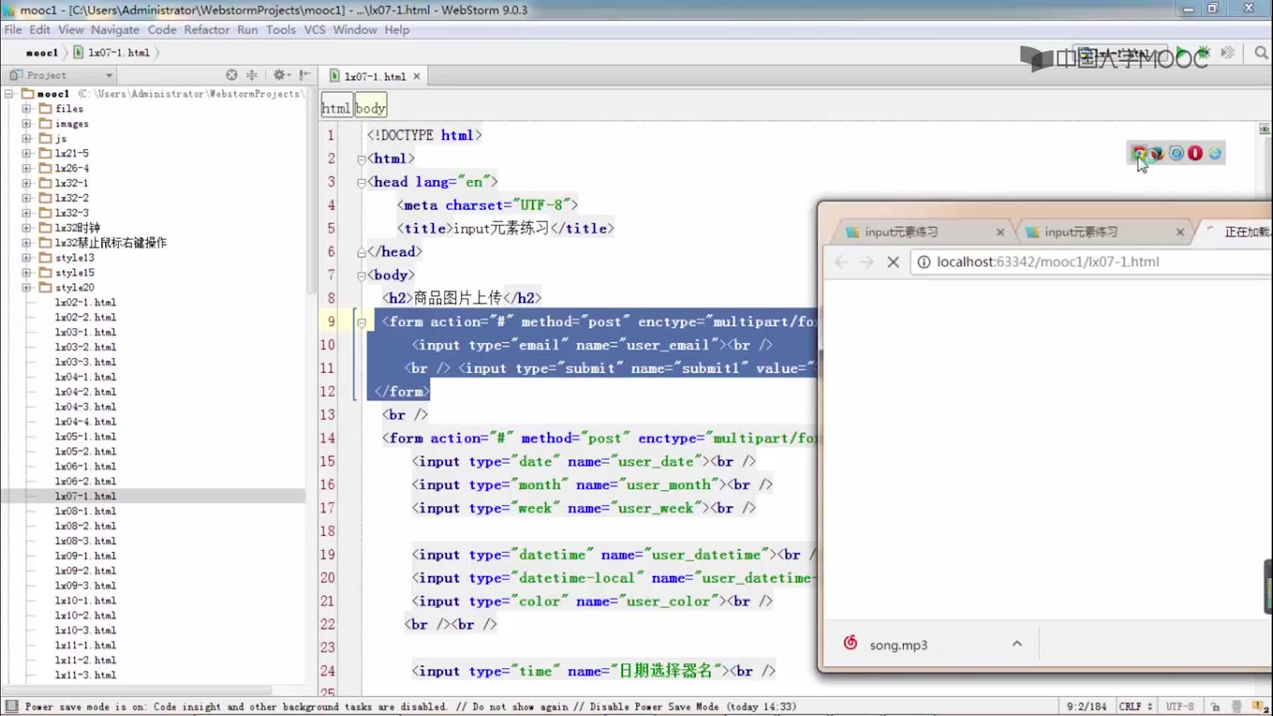Select lx08-1.html in project tree

(x=86, y=511)
